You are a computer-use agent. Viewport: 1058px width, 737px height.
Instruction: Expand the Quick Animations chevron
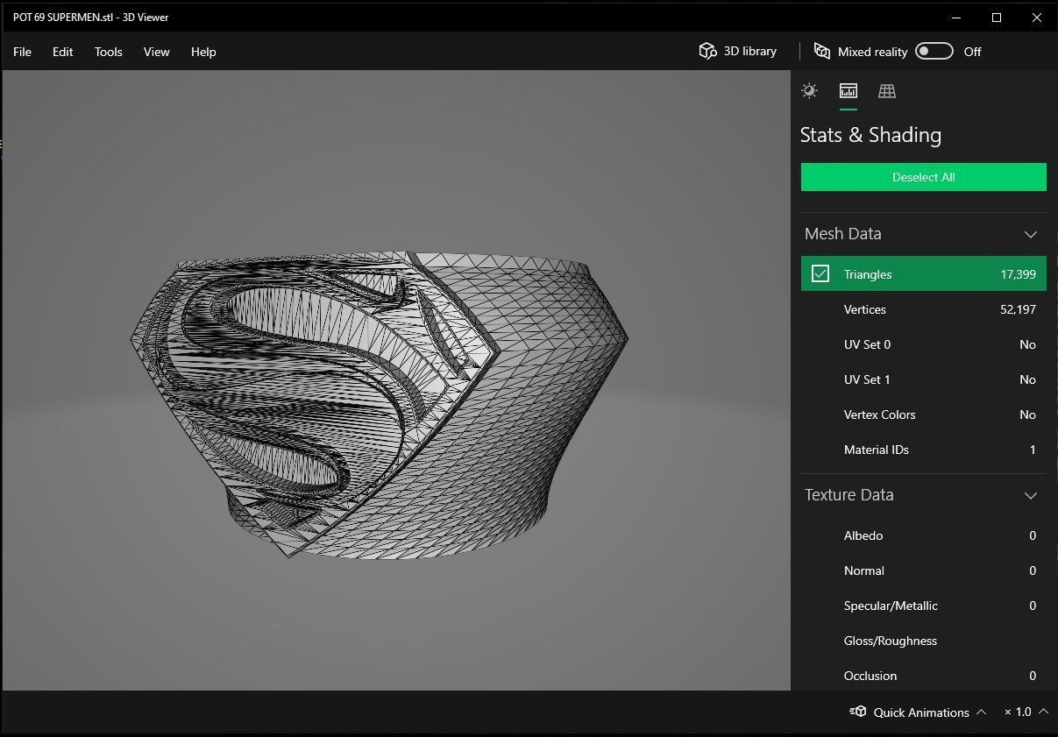coord(981,712)
